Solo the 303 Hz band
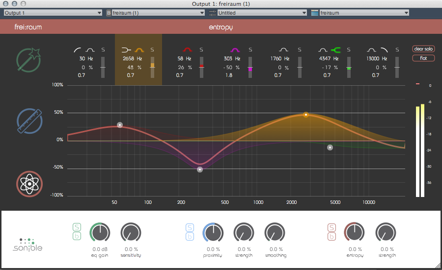 [x=250, y=49]
